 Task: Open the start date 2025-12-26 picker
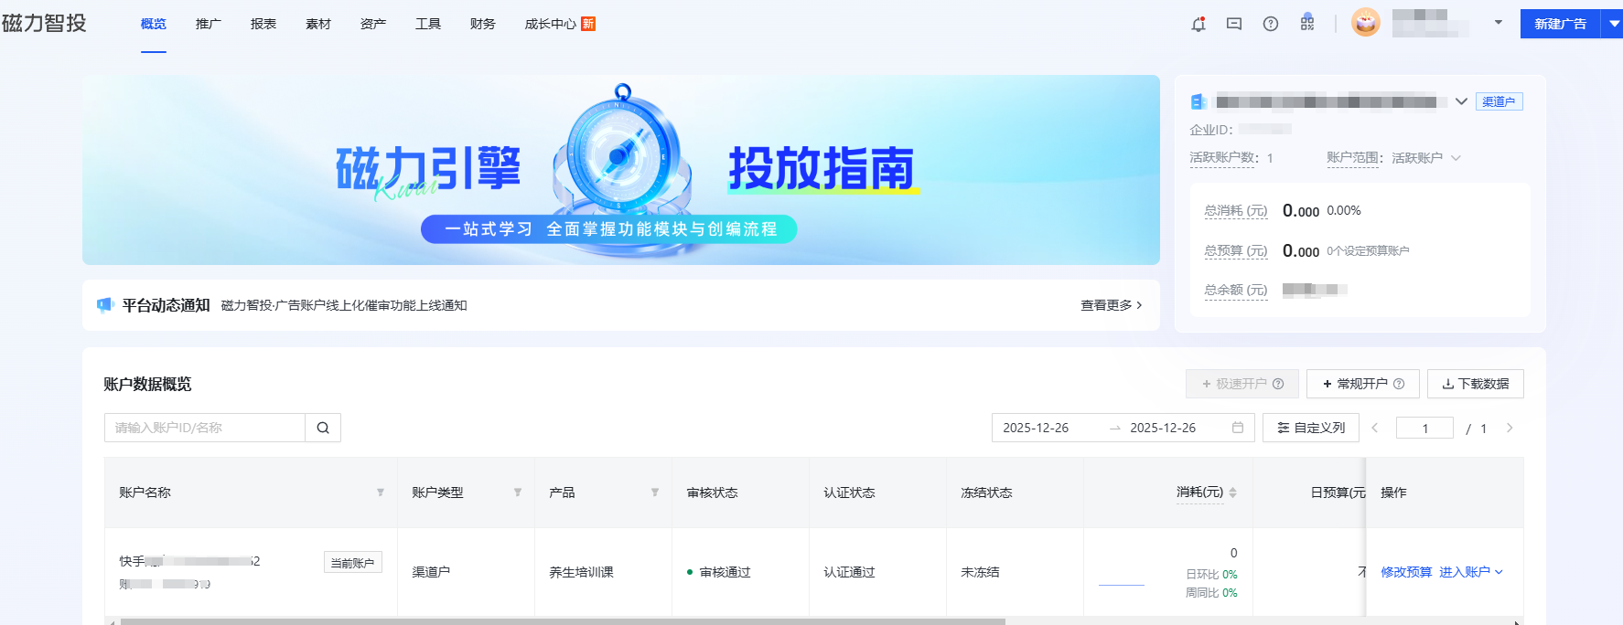(1036, 428)
